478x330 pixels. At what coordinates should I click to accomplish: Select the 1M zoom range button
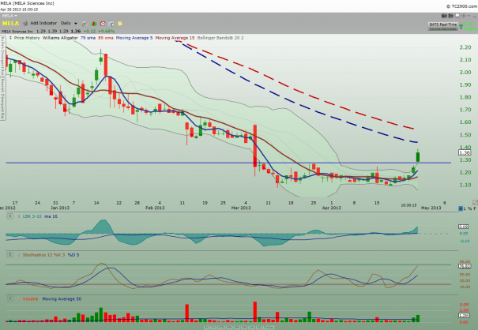point(244,328)
